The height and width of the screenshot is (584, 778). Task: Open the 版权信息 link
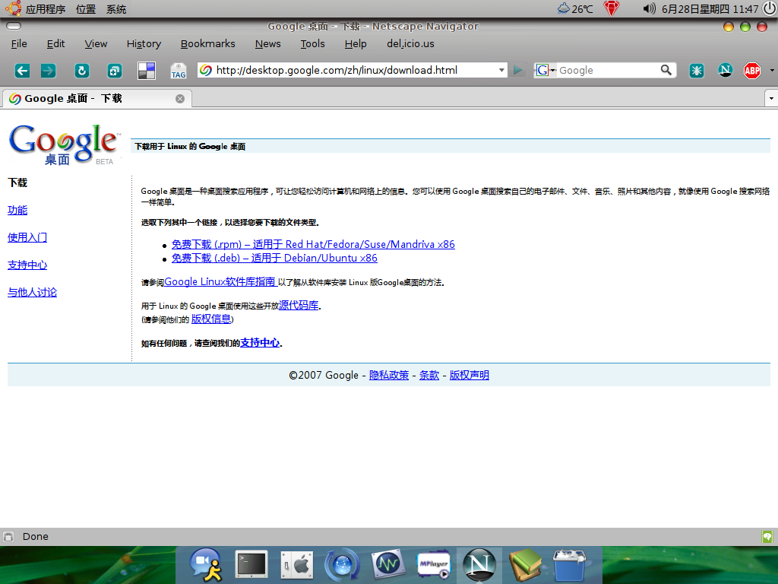[x=211, y=319]
